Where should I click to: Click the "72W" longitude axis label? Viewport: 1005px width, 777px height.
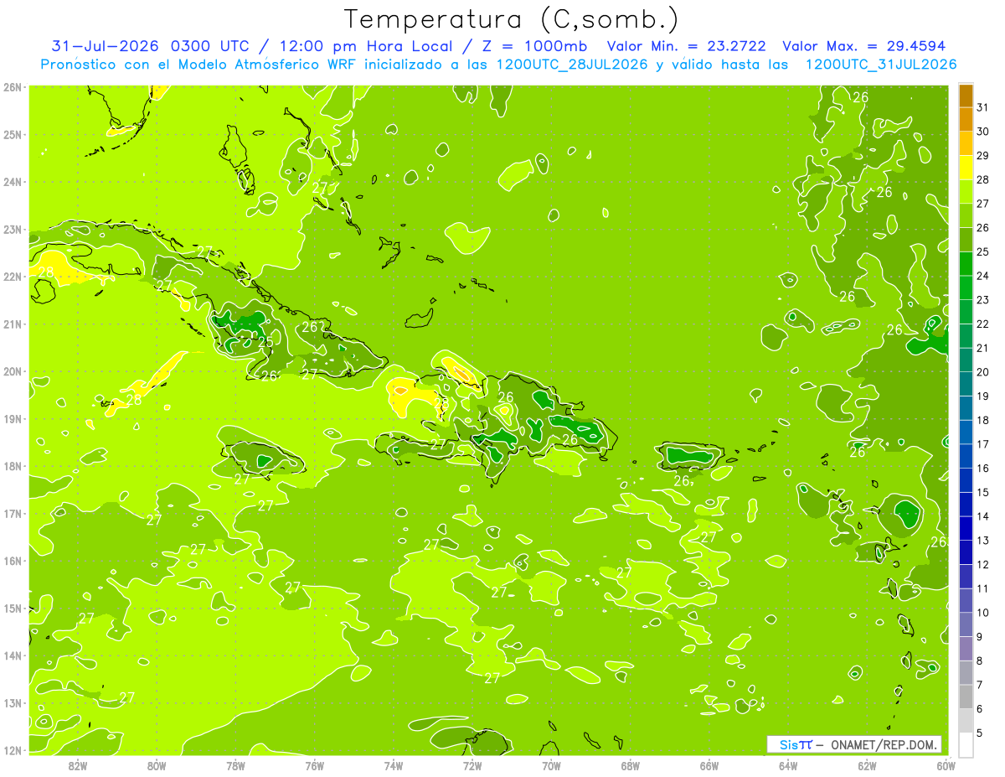click(x=472, y=765)
